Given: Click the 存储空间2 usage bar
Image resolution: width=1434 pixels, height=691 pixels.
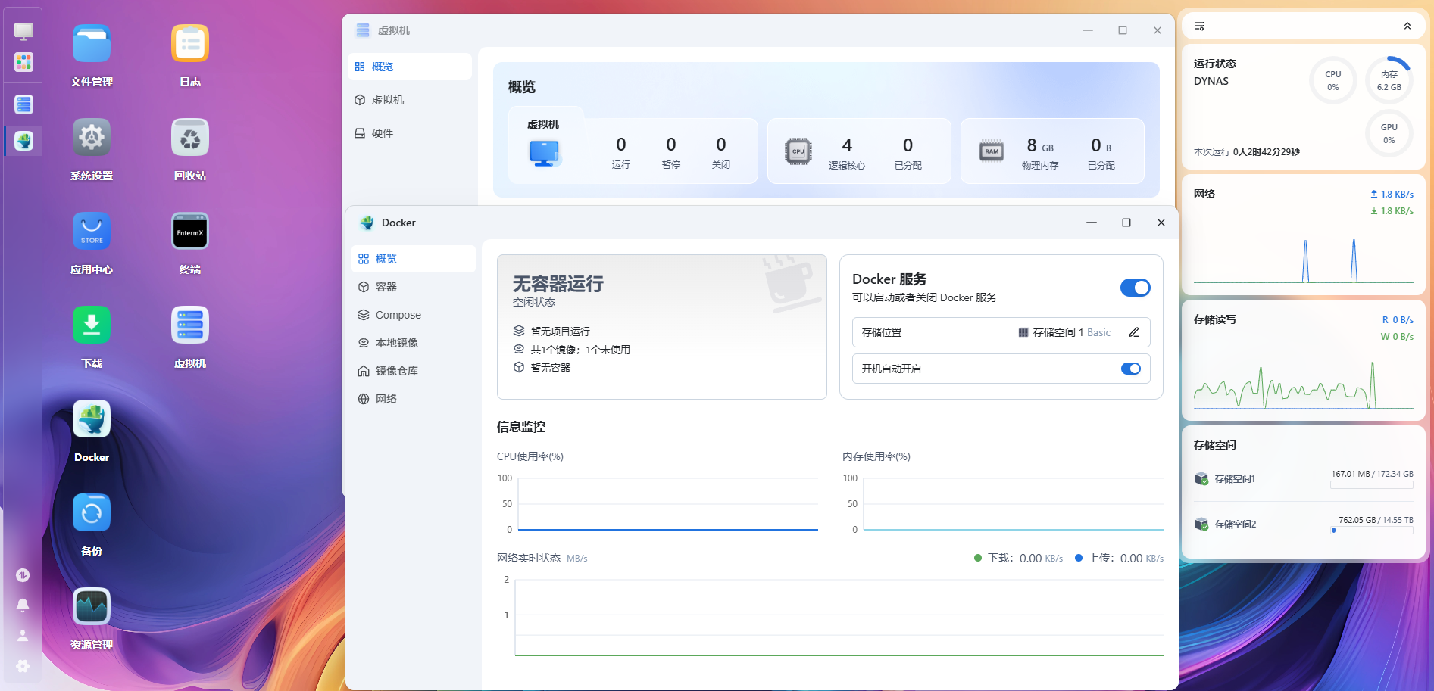Looking at the screenshot, I should (1371, 531).
